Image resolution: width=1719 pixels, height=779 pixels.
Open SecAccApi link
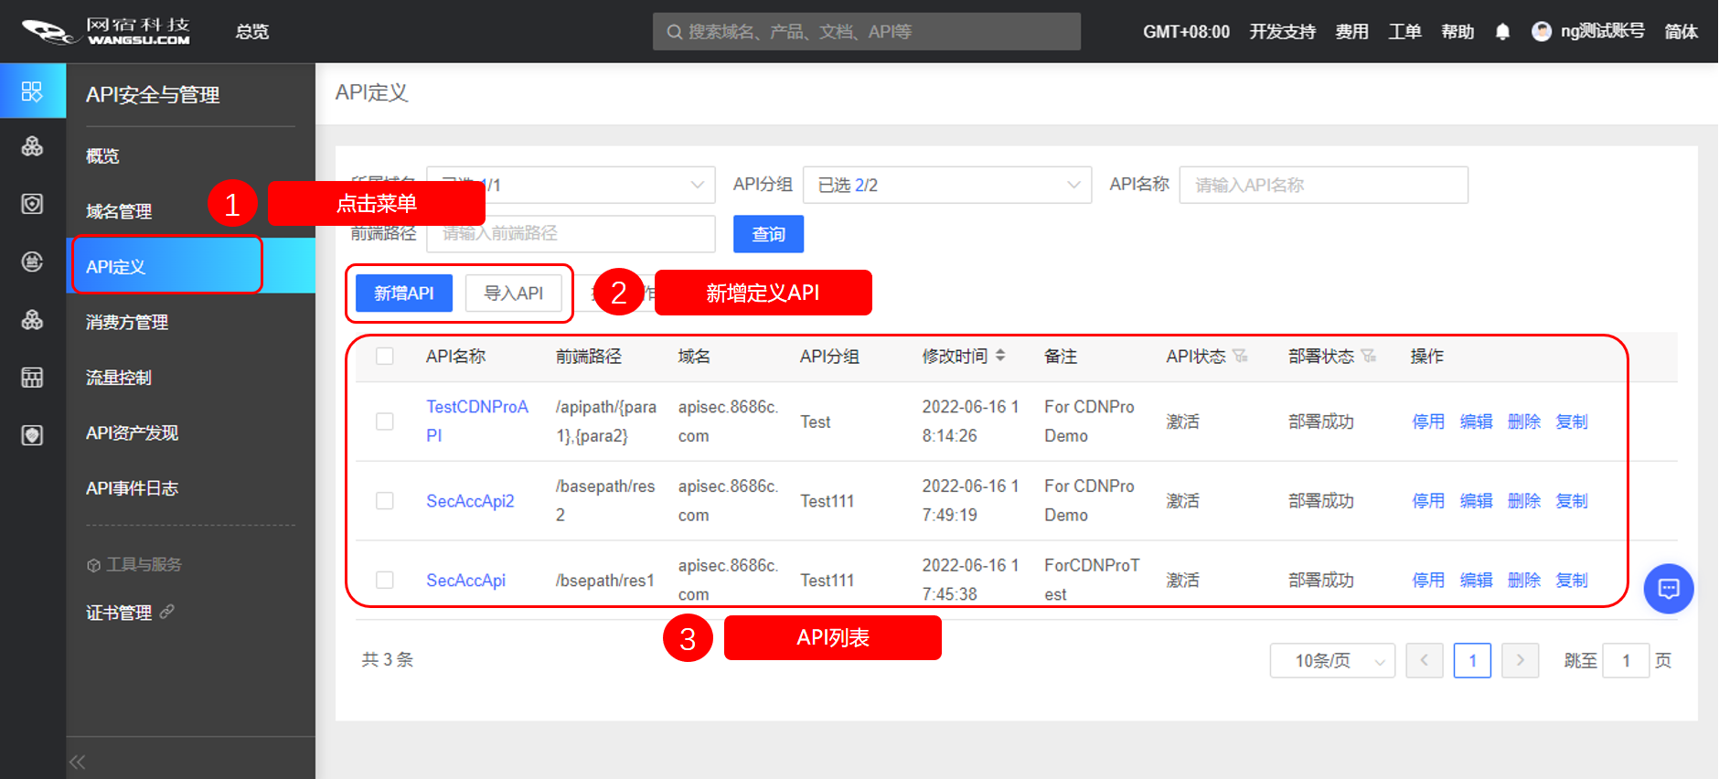click(465, 581)
